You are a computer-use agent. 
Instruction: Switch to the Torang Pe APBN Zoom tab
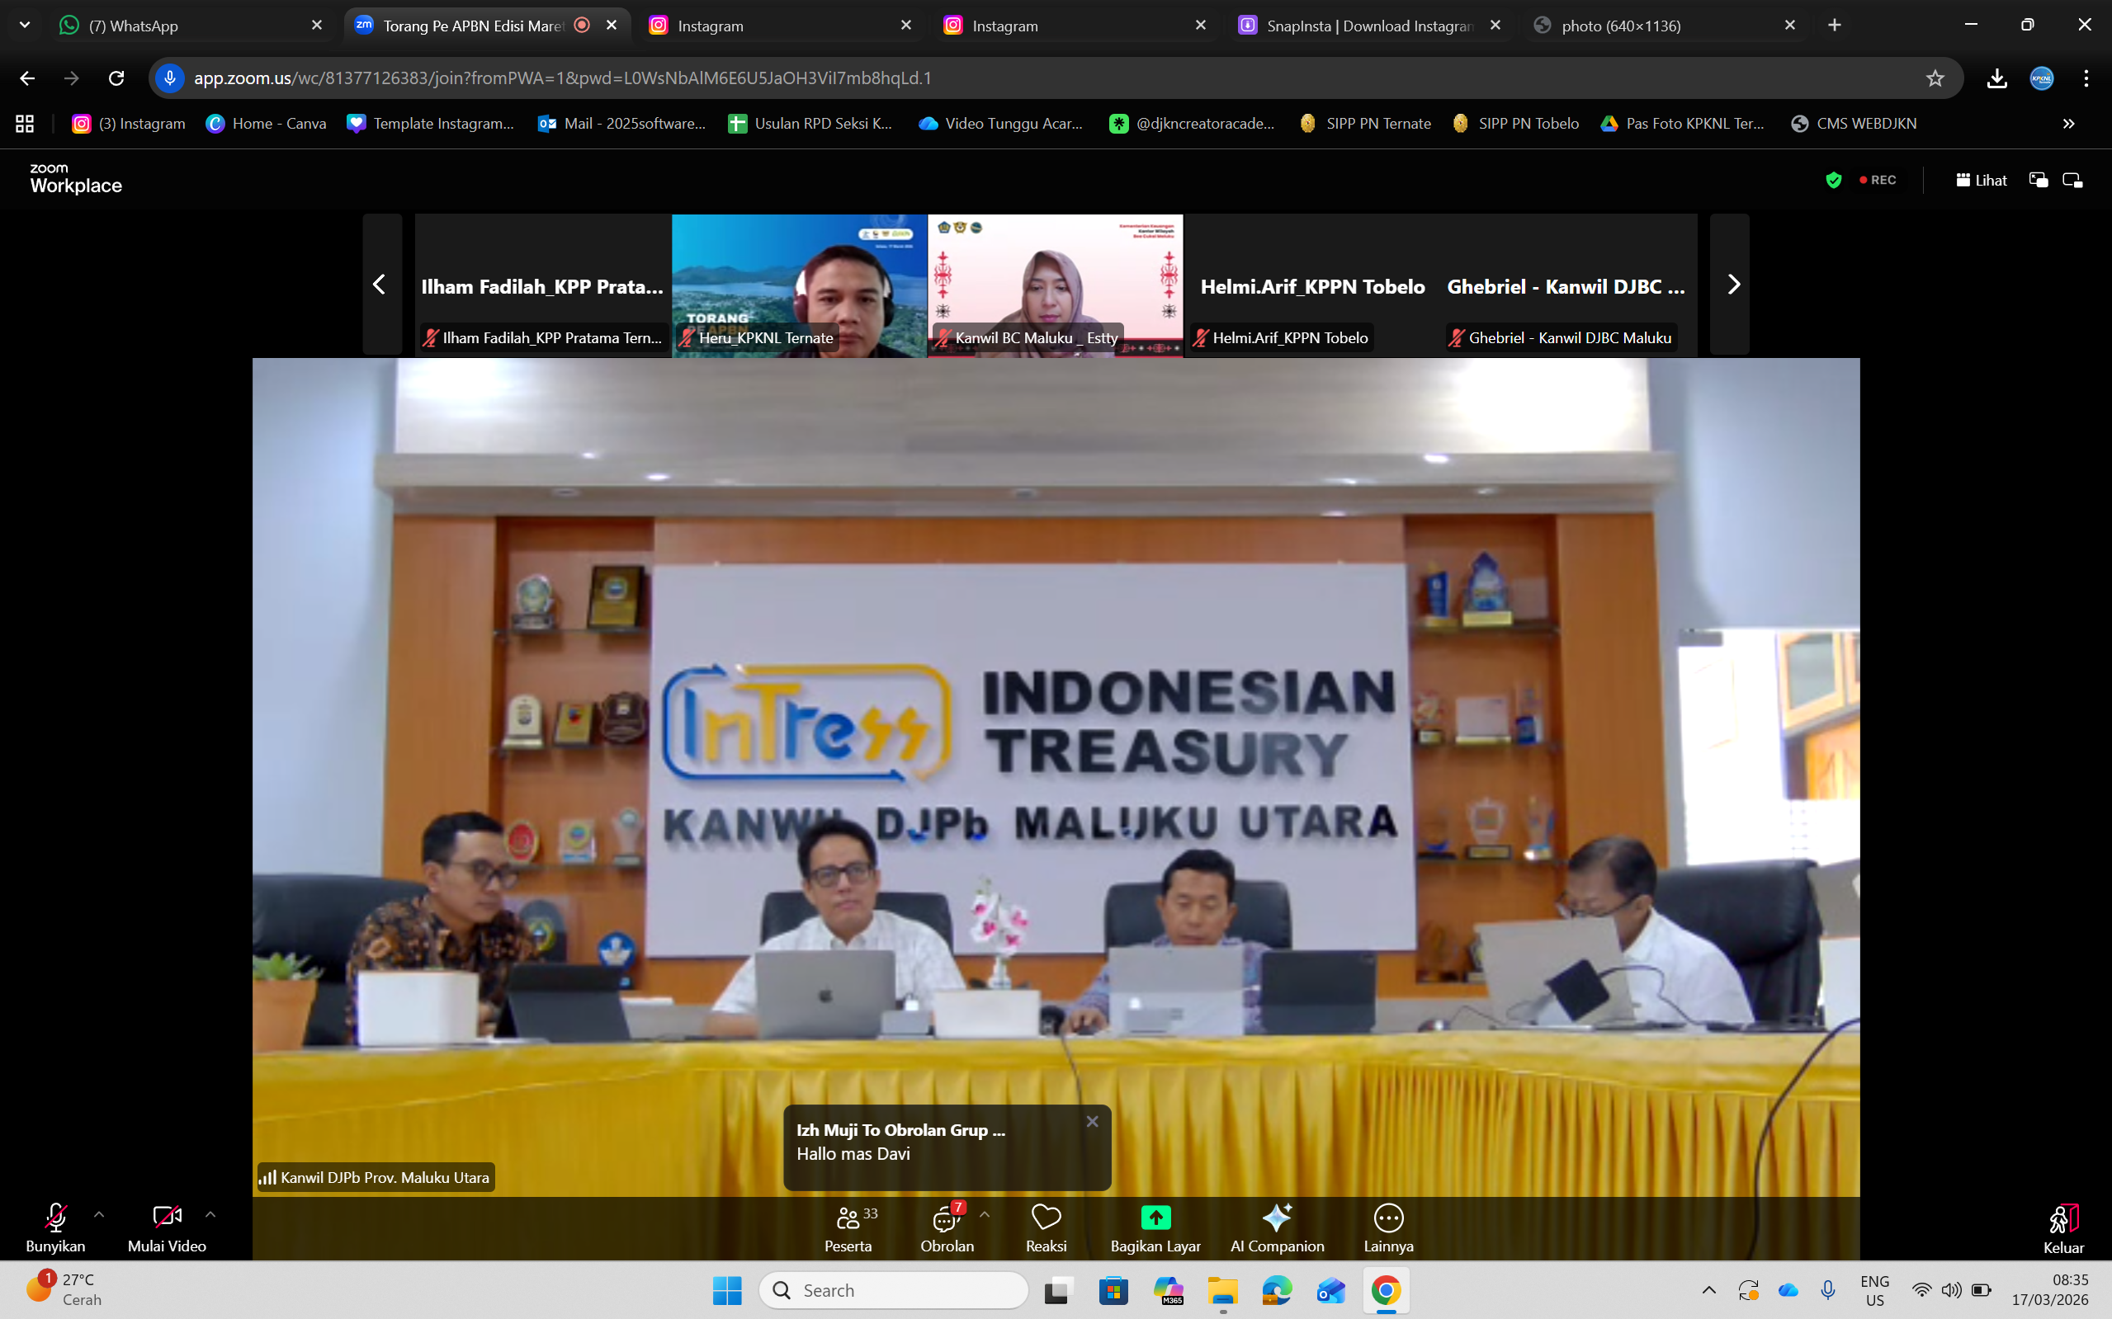point(471,26)
